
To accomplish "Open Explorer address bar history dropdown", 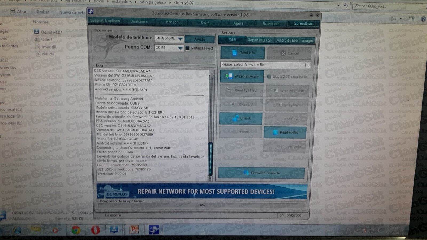I will [x=338, y=6].
